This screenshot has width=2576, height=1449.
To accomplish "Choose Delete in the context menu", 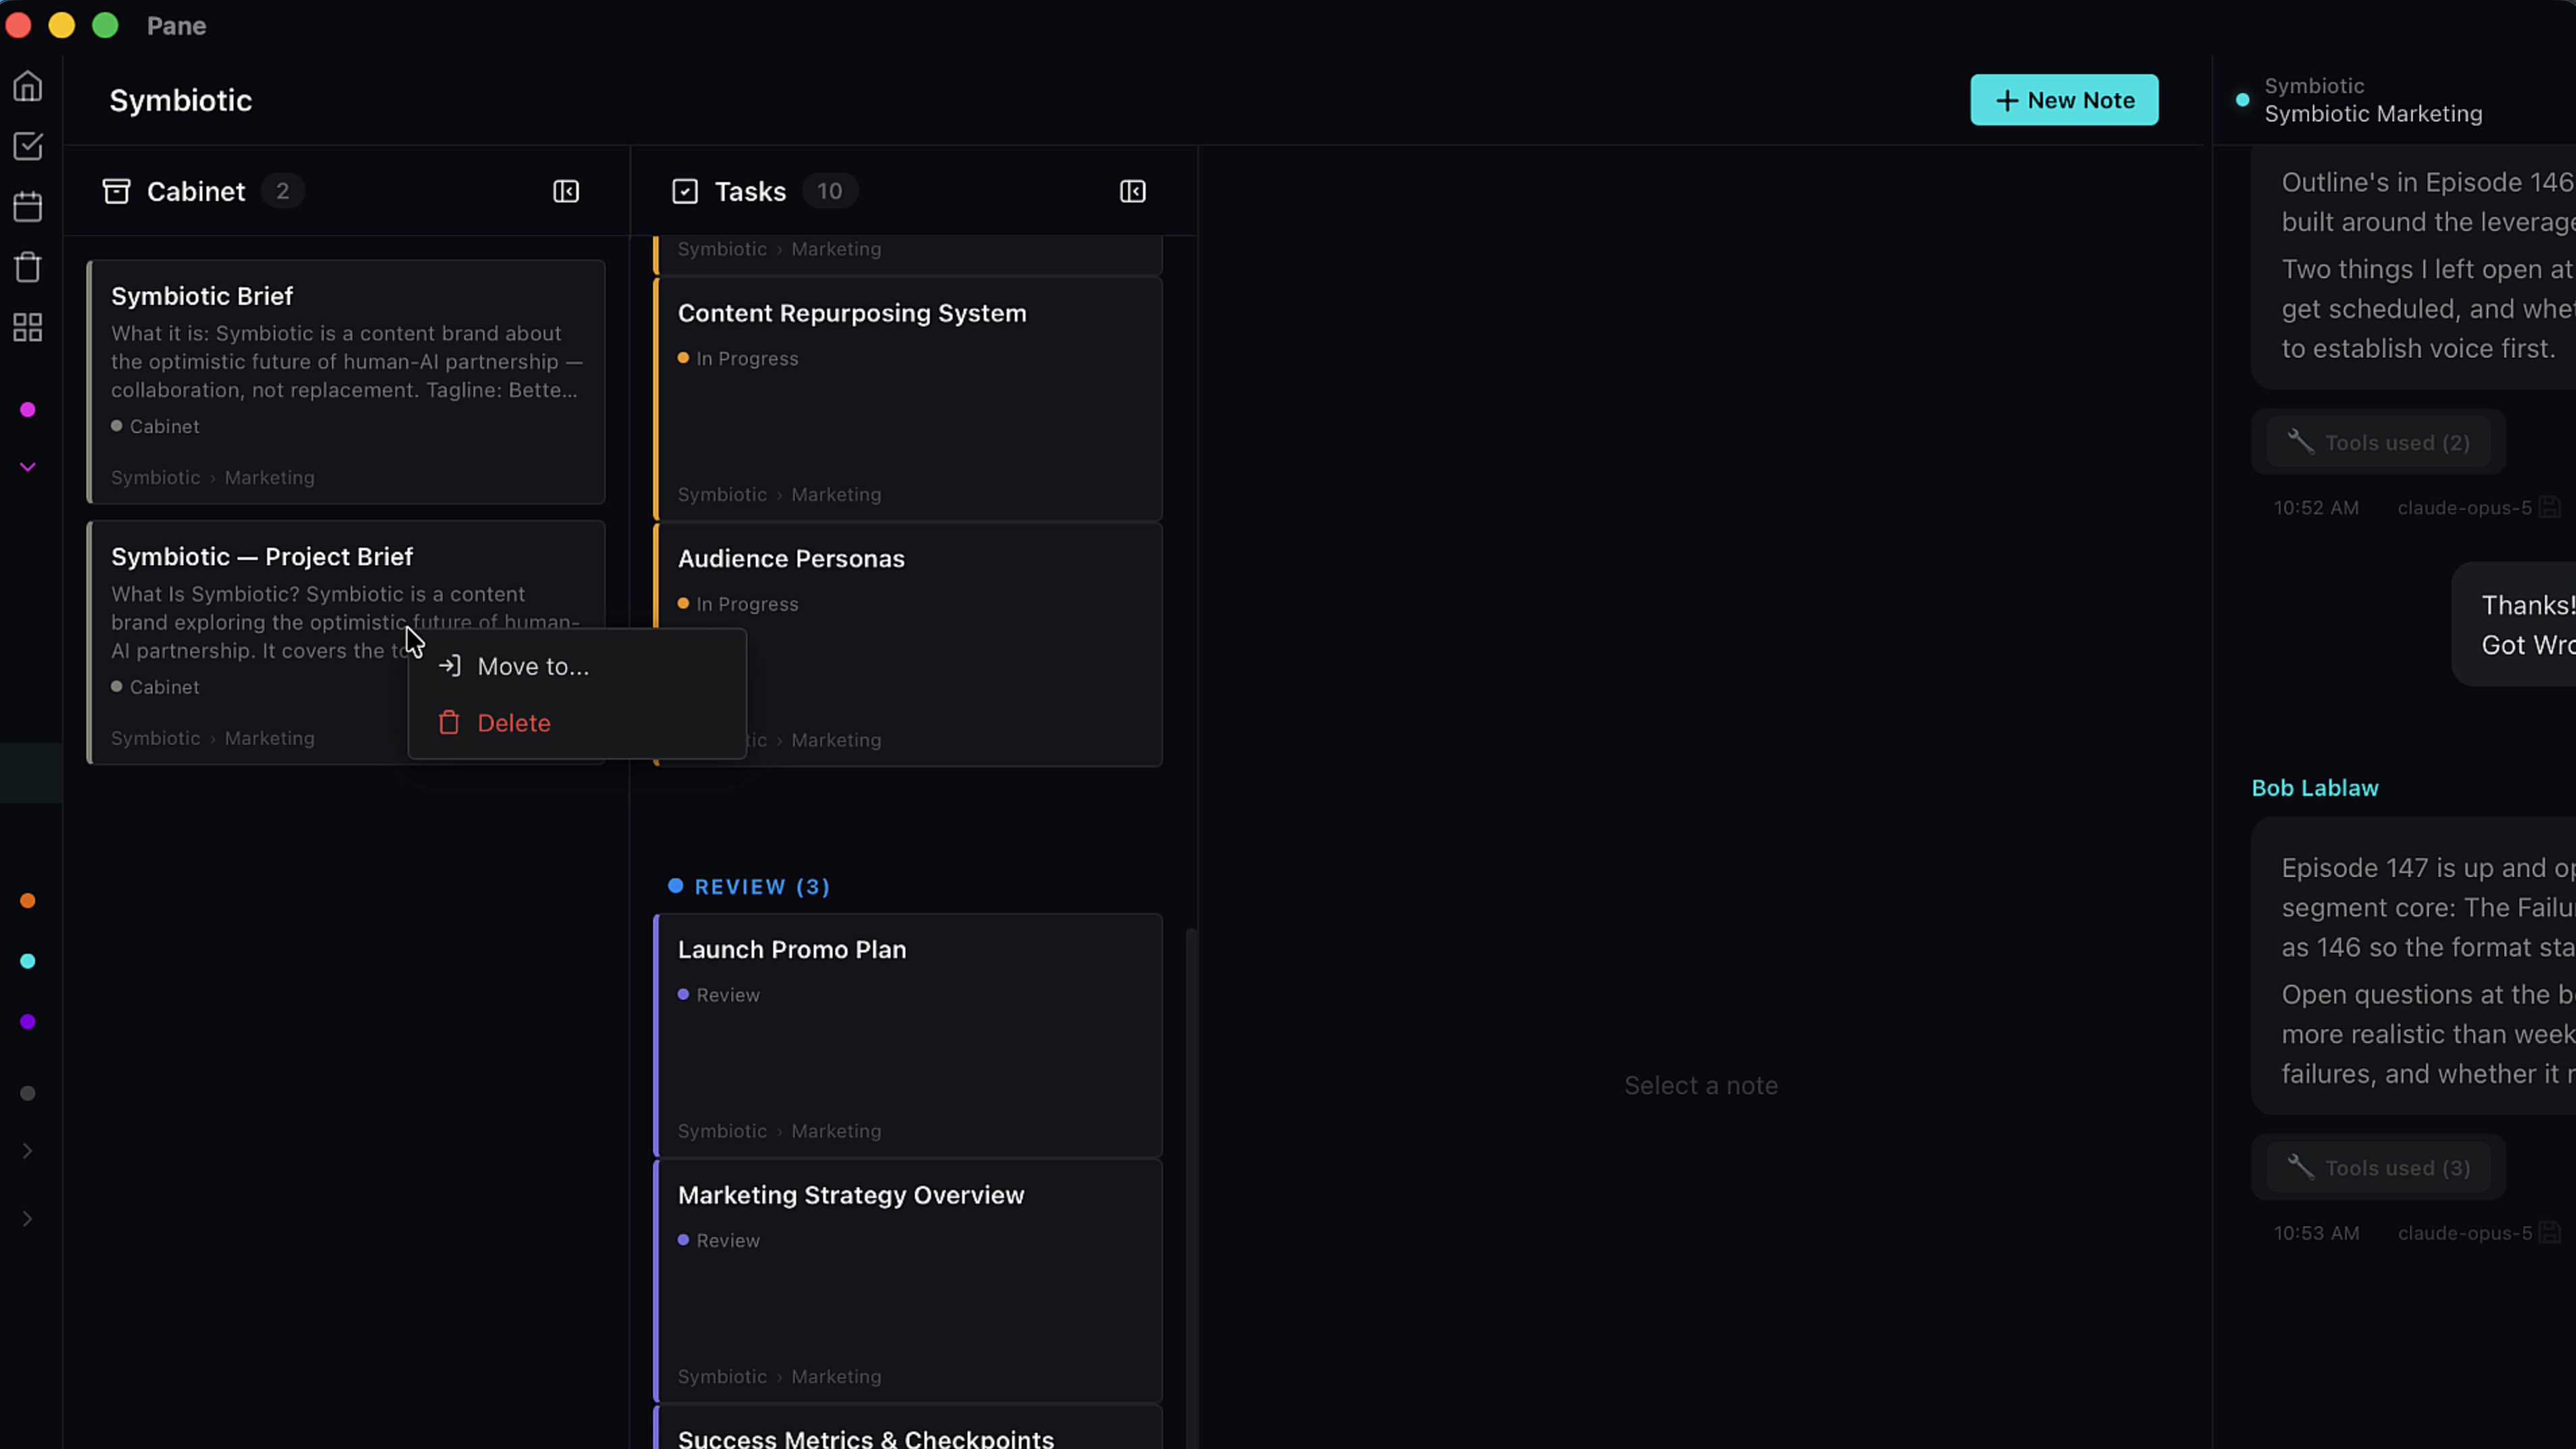I will tap(577, 723).
